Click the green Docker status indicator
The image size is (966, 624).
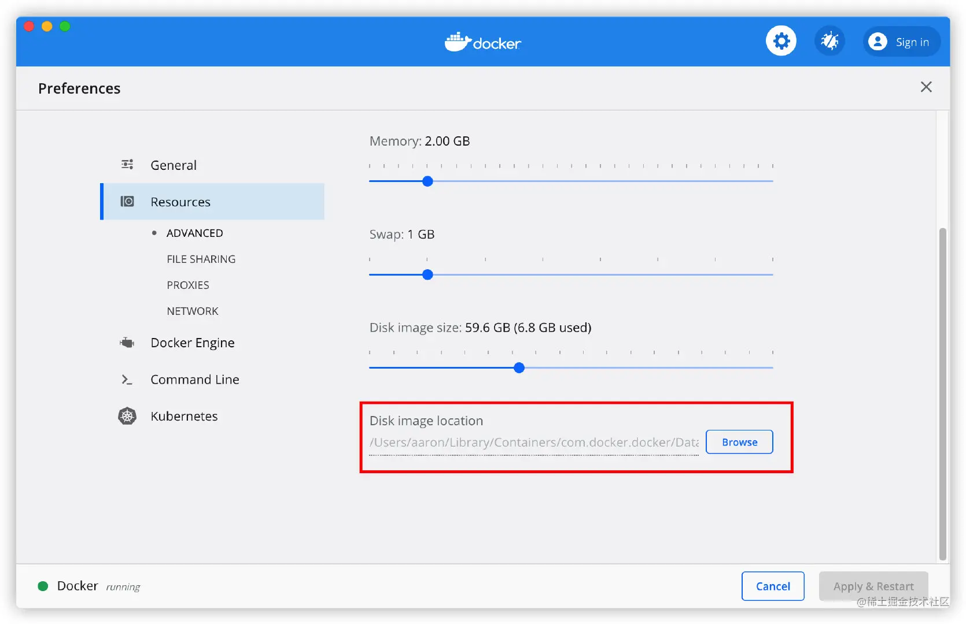click(43, 586)
